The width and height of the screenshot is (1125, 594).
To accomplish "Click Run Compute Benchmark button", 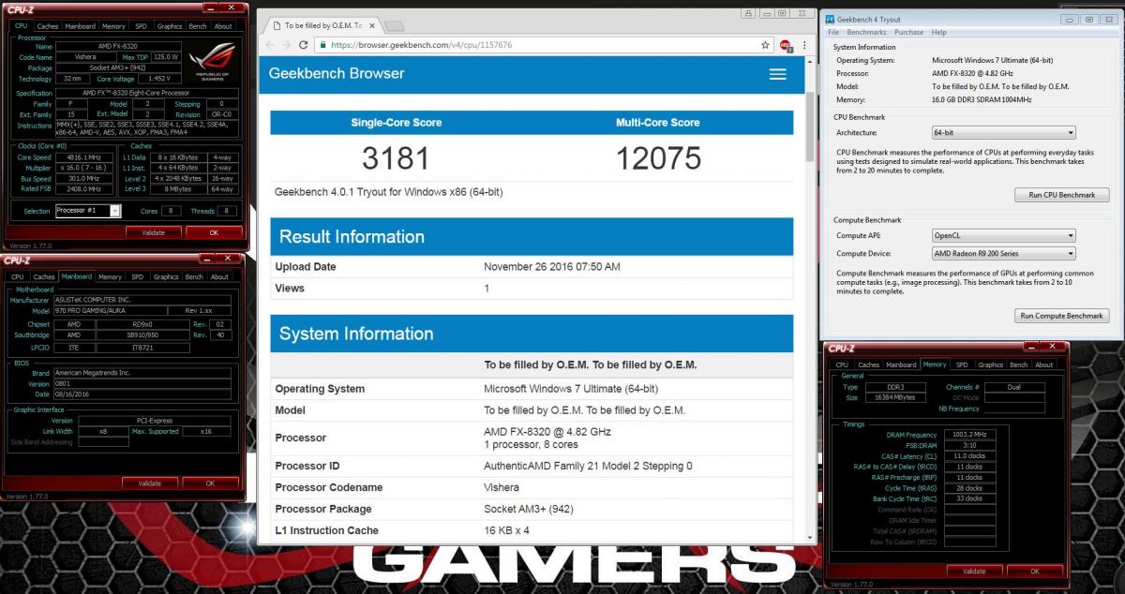I will tap(1062, 316).
